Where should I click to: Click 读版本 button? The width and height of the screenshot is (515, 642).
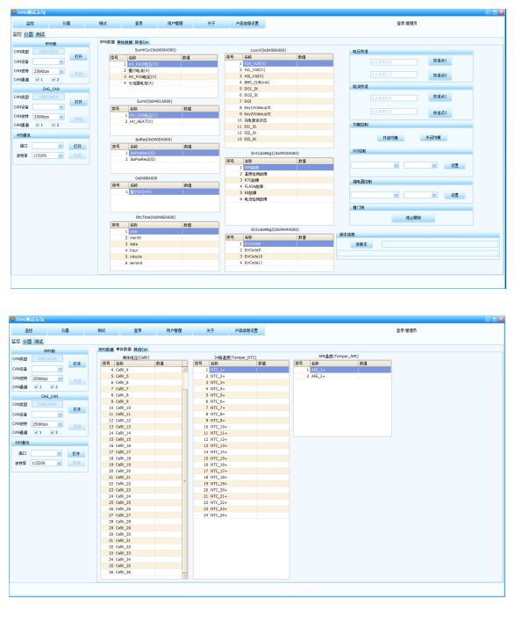tap(361, 244)
